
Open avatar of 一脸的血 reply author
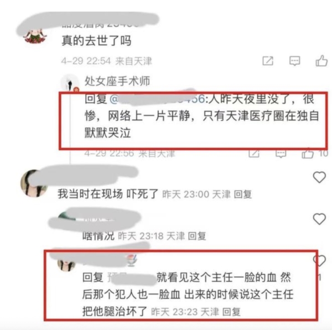66,264
